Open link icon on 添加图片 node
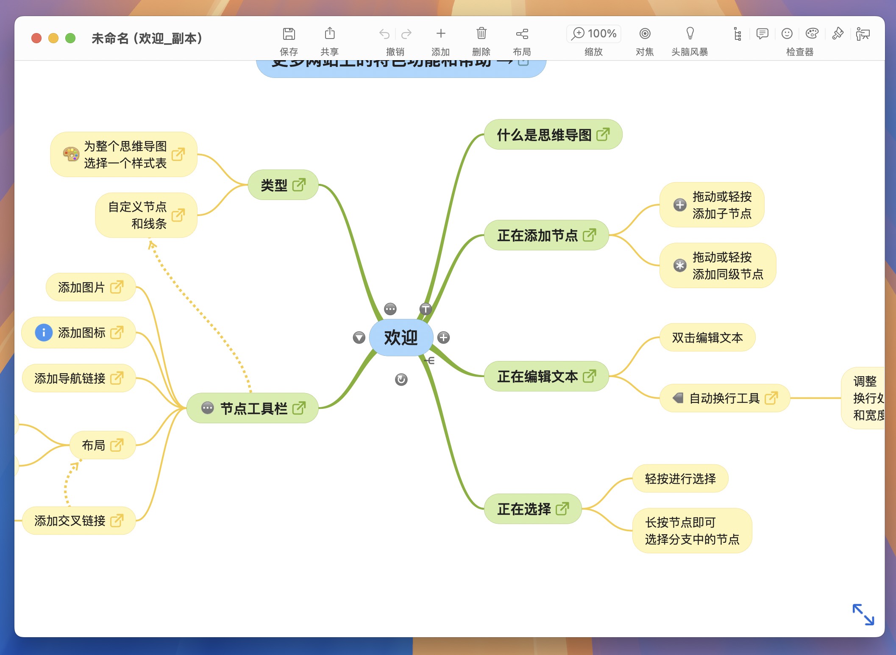896x655 pixels. click(117, 287)
